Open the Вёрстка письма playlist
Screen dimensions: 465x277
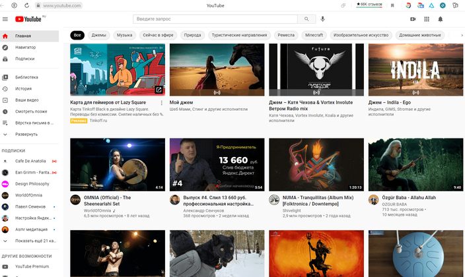pos(29,123)
